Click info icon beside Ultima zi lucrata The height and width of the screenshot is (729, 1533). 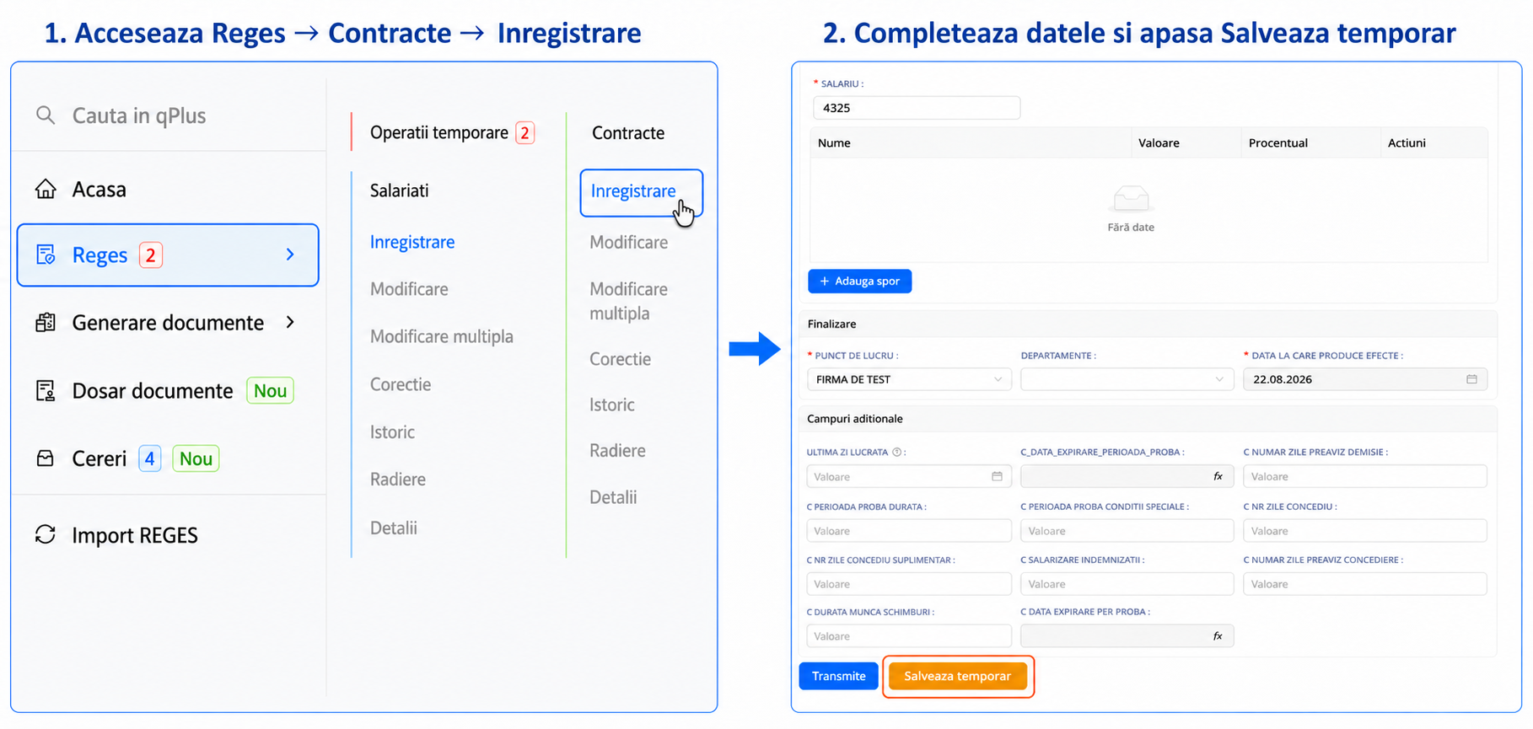pos(897,452)
